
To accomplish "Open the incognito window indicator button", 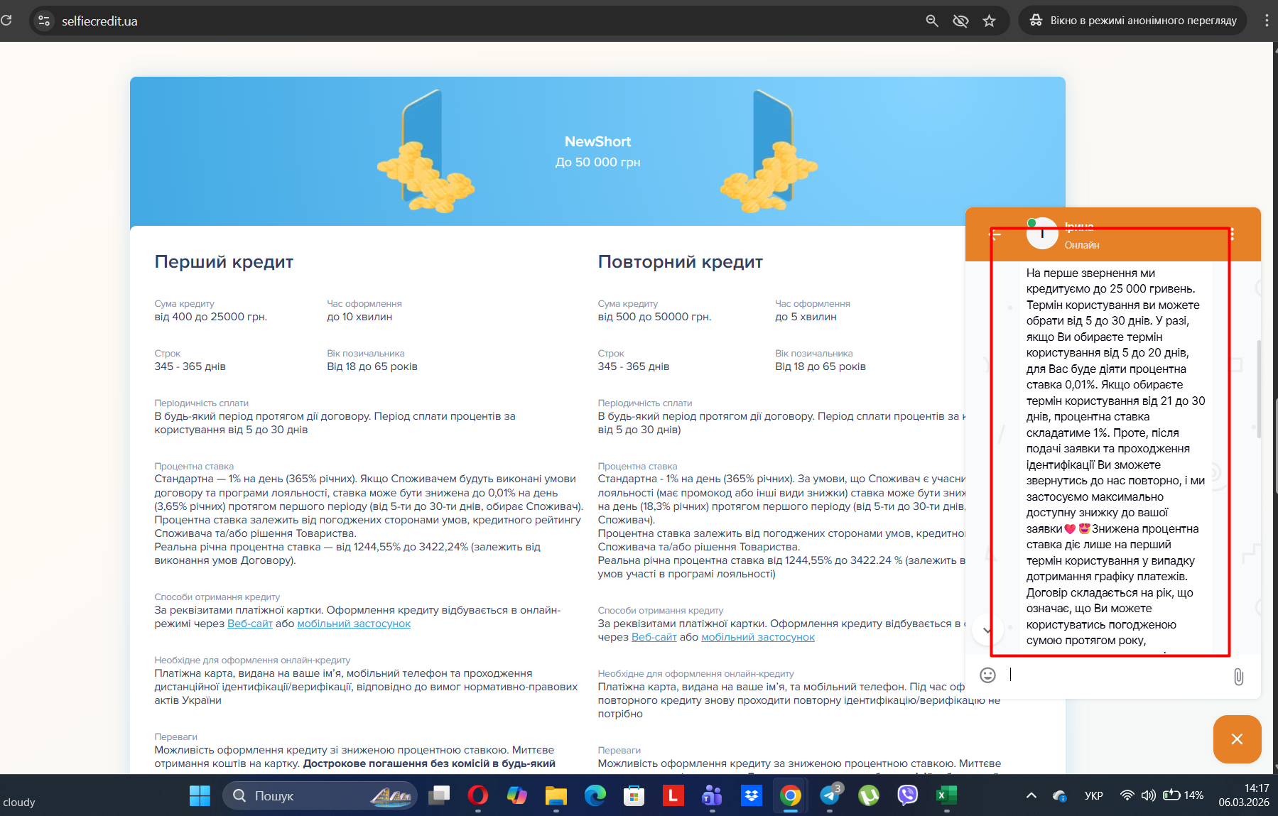I will 1132,21.
